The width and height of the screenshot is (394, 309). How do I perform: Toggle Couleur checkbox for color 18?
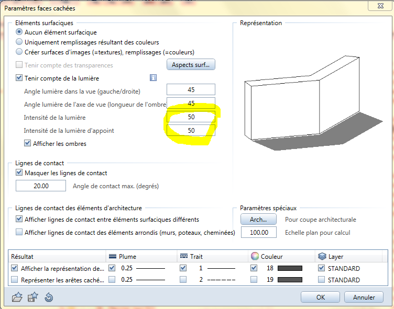tap(254, 268)
